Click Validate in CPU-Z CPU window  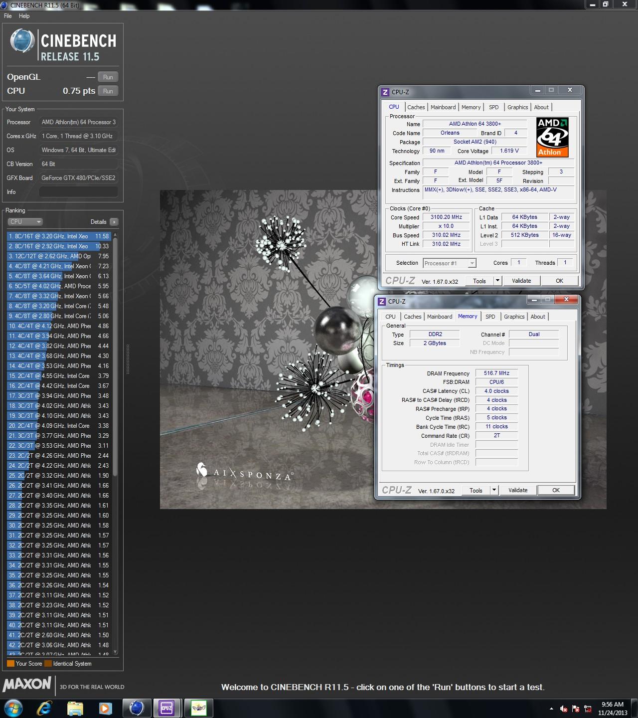pos(521,281)
